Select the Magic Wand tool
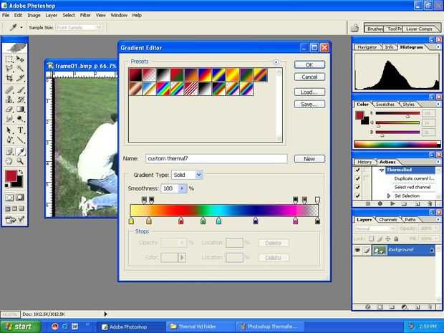Screen dimensions: 444x333 click(x=20, y=68)
